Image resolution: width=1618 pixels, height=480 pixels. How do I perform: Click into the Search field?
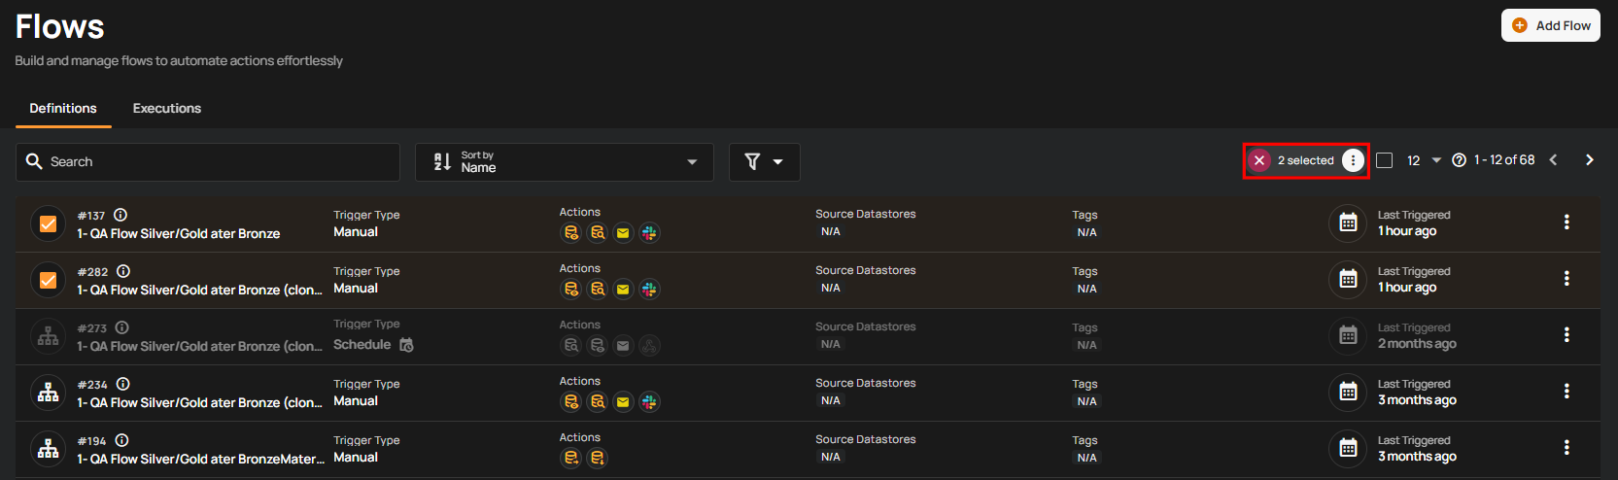tap(208, 162)
